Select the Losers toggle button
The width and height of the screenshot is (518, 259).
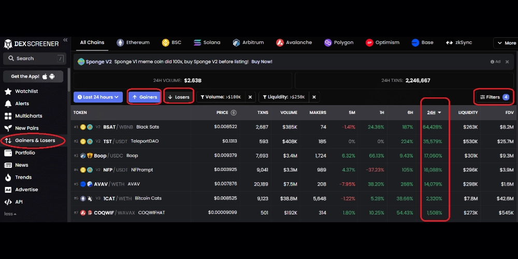coord(178,97)
